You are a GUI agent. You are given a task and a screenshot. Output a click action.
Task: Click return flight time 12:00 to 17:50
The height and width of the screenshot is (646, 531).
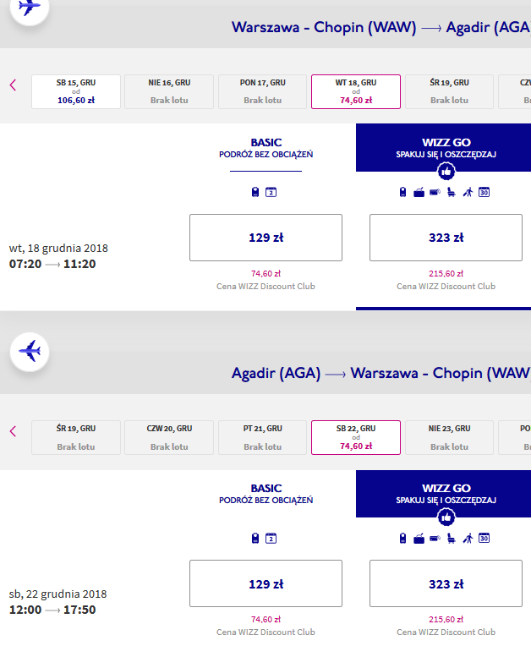coord(52,610)
